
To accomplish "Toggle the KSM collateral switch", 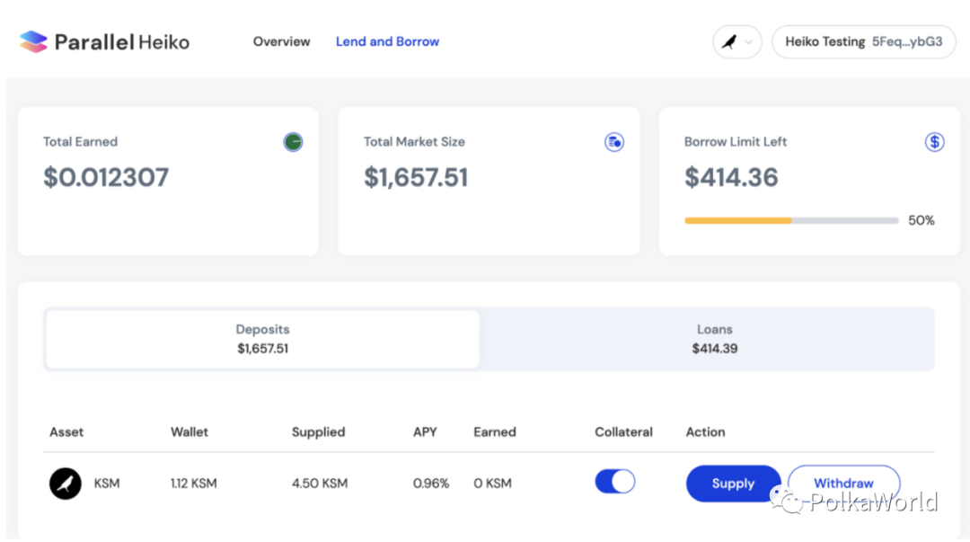I will (x=614, y=482).
